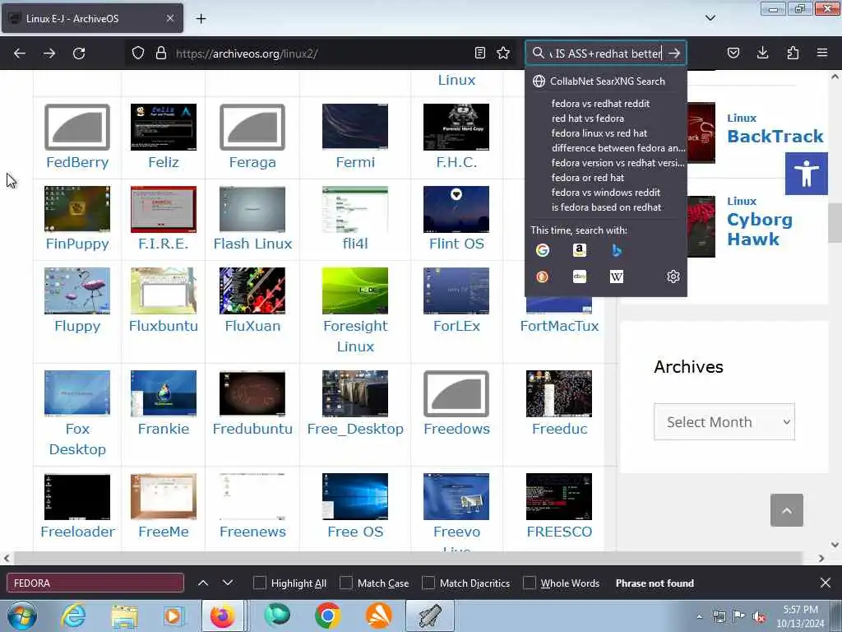
Task: Open the FedBerry link
Action: tap(77, 162)
